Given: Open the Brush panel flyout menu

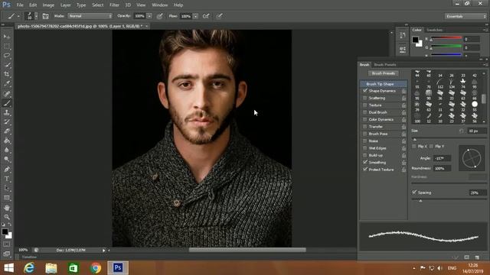Looking at the screenshot, I should pyautogui.click(x=485, y=64).
